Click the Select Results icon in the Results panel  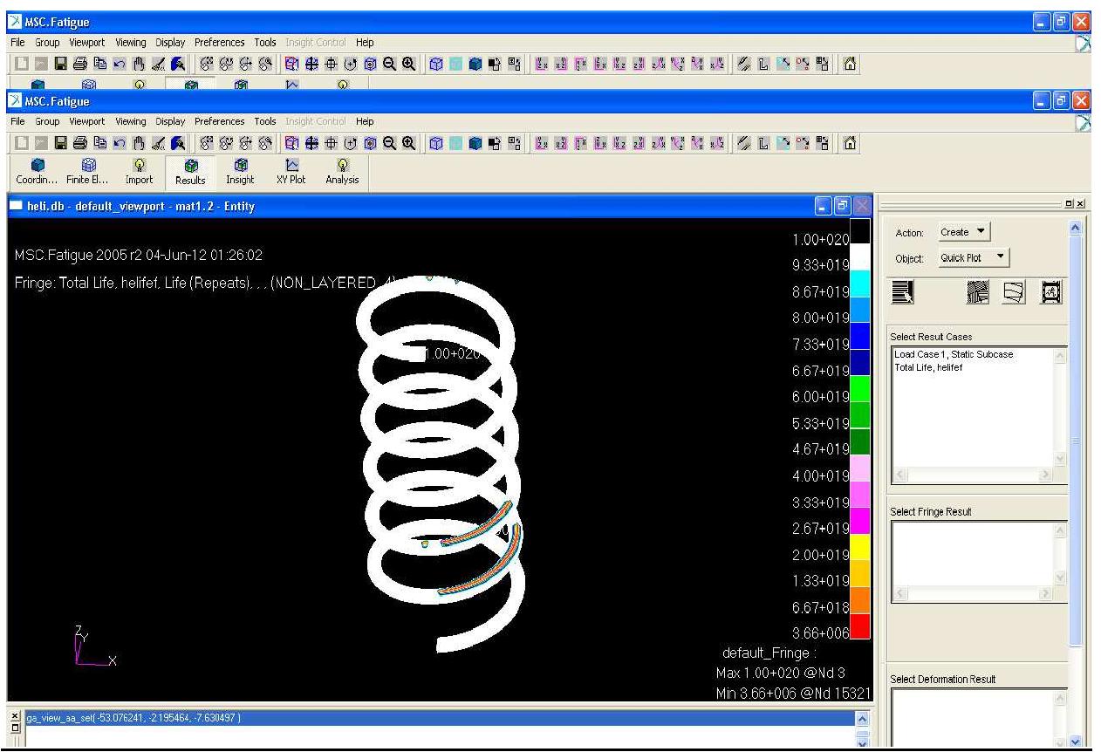(903, 292)
